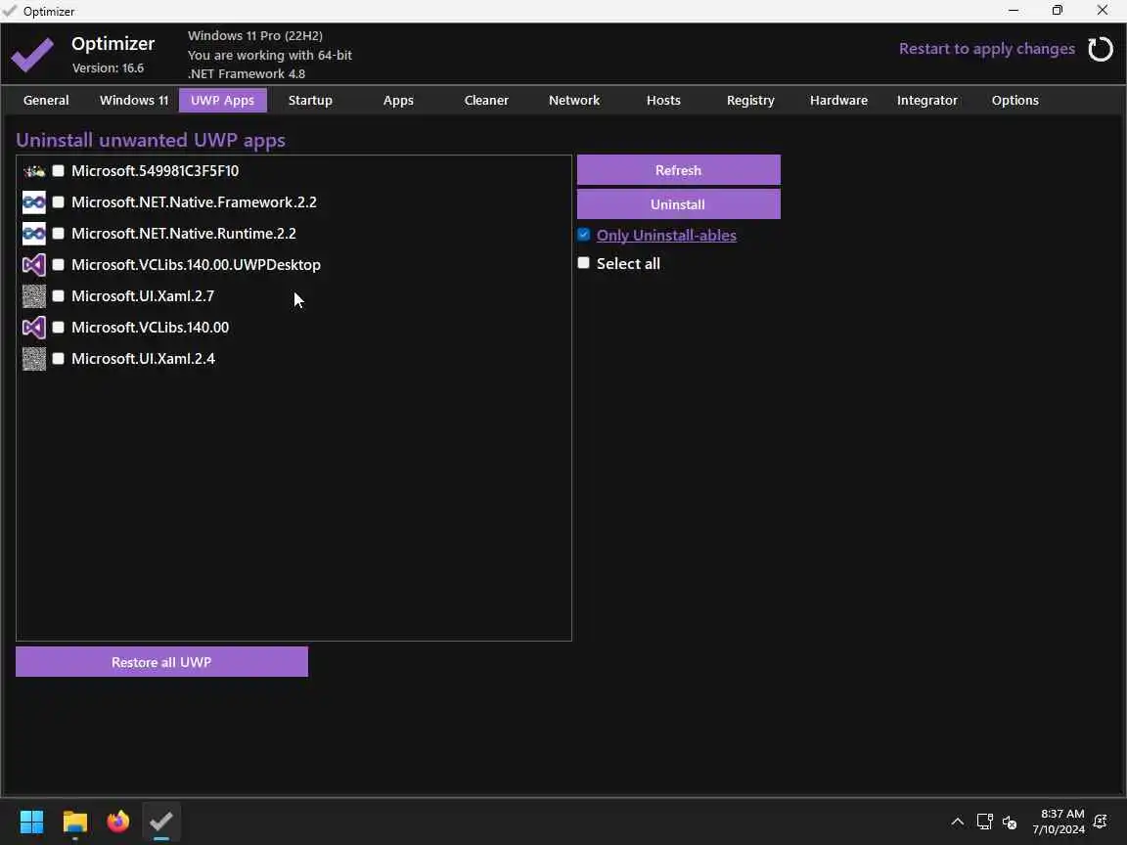Tick the Select all checkbox

pyautogui.click(x=584, y=264)
